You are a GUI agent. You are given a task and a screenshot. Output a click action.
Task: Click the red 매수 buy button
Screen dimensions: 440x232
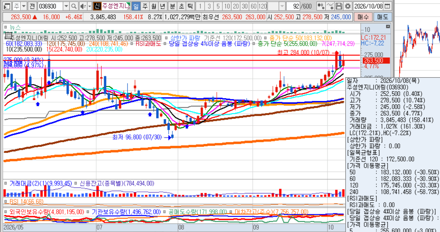[x=363, y=17]
